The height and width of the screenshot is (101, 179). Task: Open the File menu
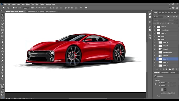[x=5, y=4]
